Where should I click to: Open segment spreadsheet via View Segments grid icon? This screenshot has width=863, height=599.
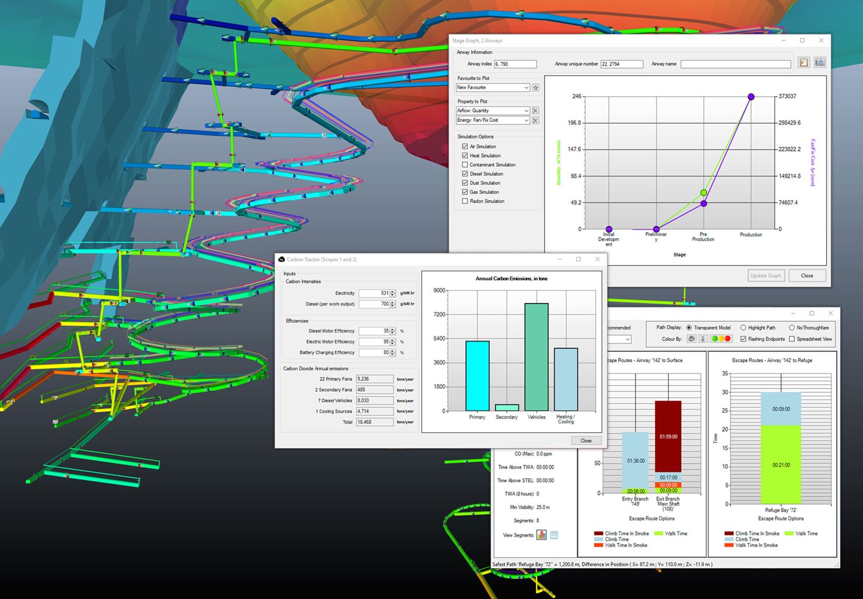point(554,534)
